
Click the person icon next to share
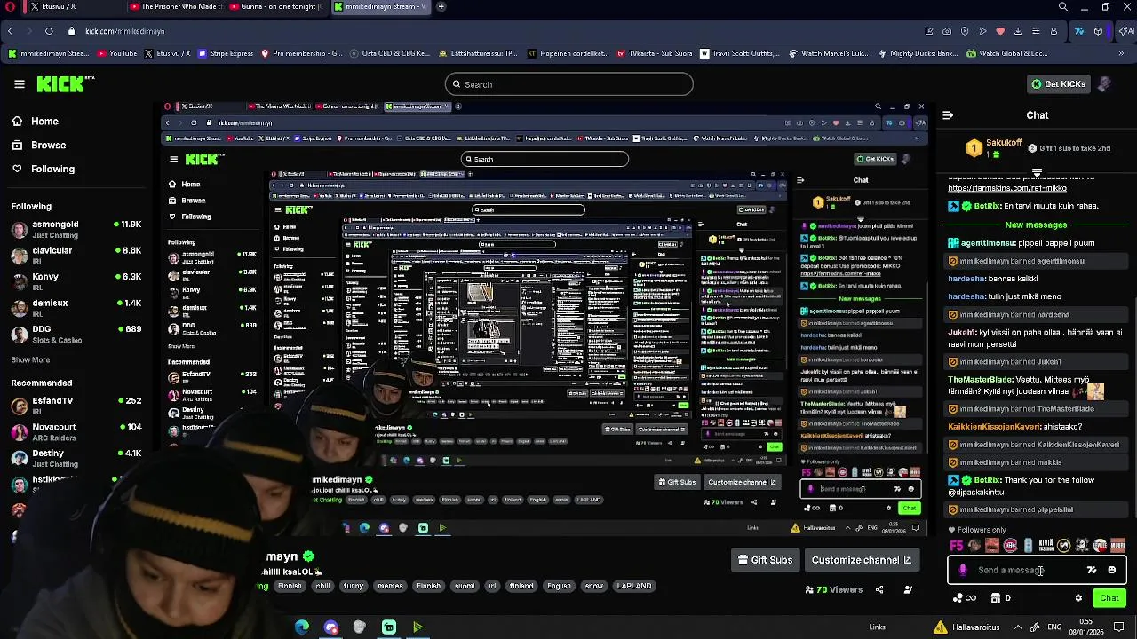click(x=908, y=589)
